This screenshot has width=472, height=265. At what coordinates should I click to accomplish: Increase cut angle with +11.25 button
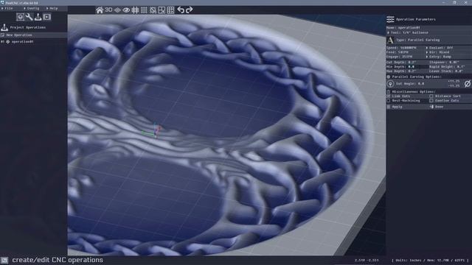(x=454, y=82)
